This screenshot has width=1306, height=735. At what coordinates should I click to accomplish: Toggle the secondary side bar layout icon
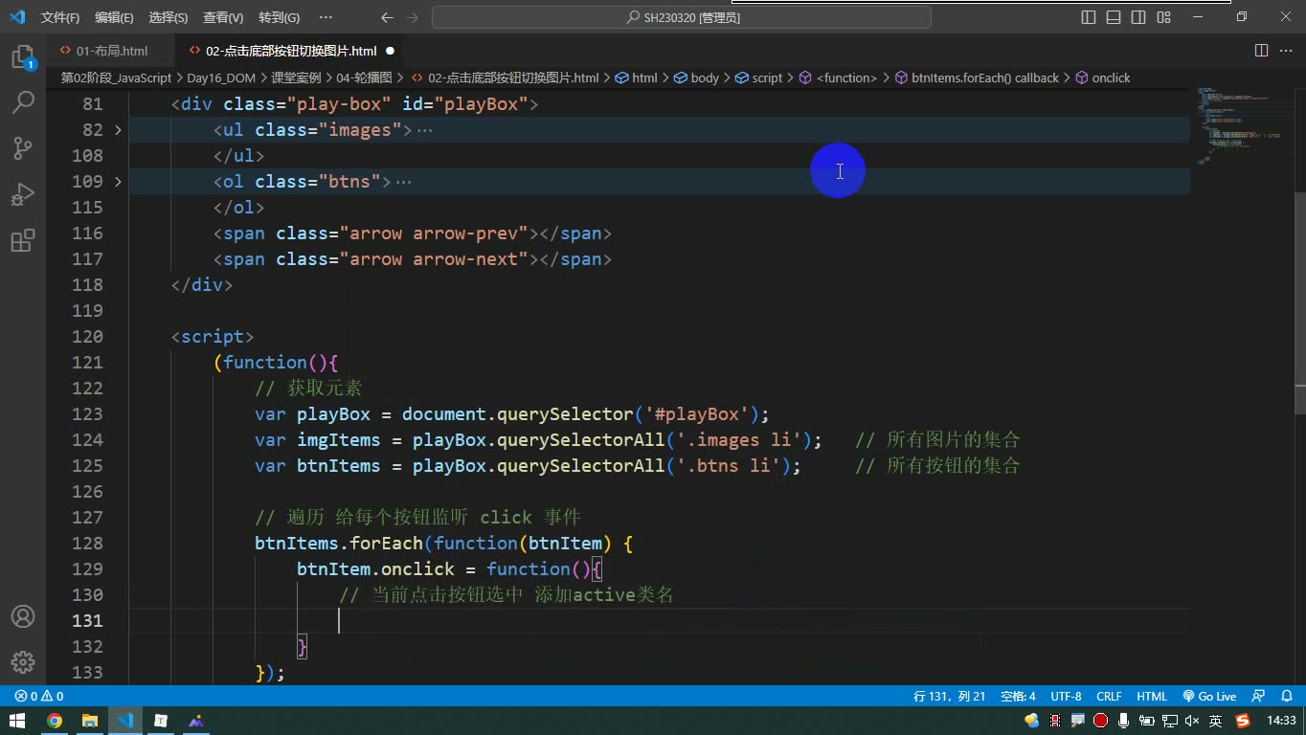click(1138, 17)
